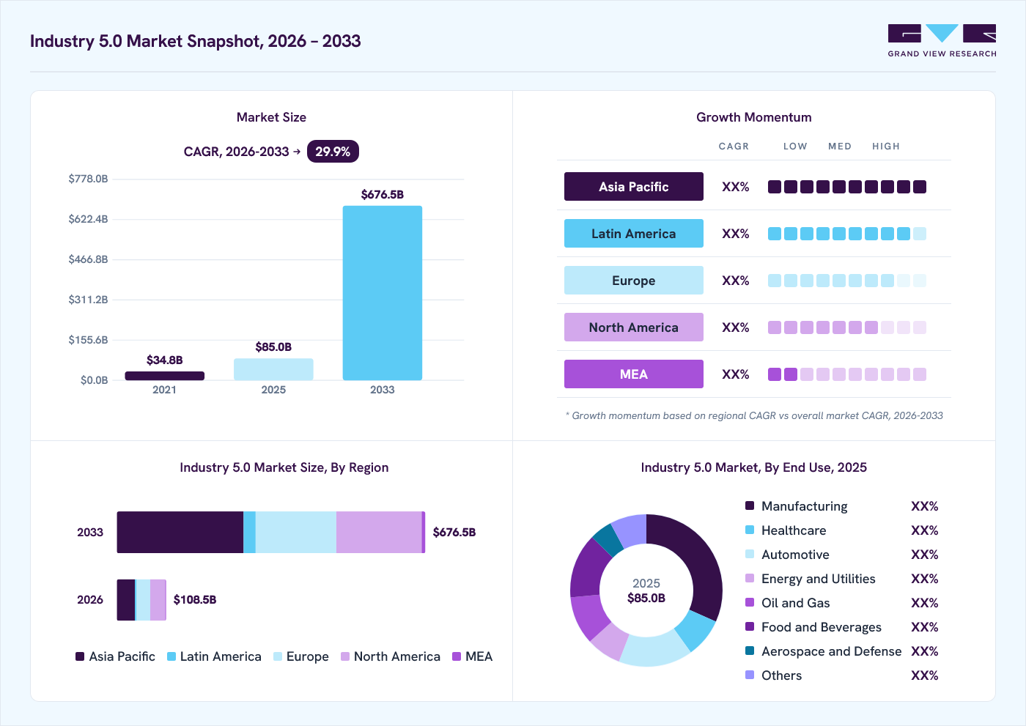Click the growth momentum footnote text

click(754, 415)
